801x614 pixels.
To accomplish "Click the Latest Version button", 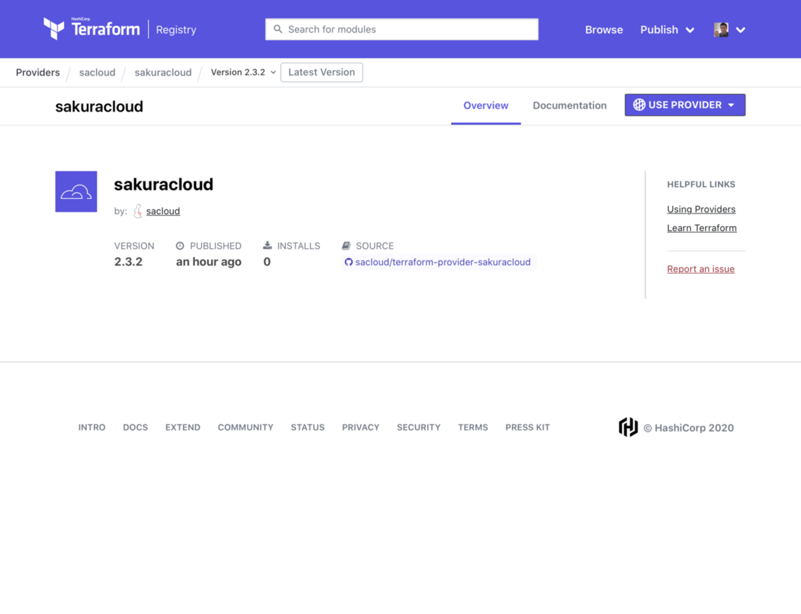I will [322, 72].
